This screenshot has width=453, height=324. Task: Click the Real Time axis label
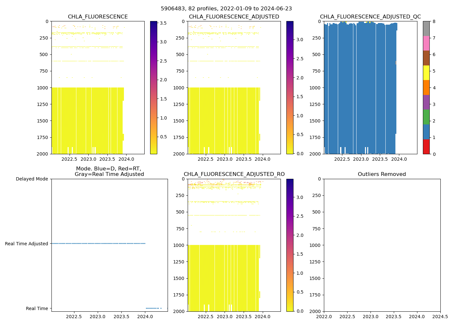pyautogui.click(x=37, y=308)
